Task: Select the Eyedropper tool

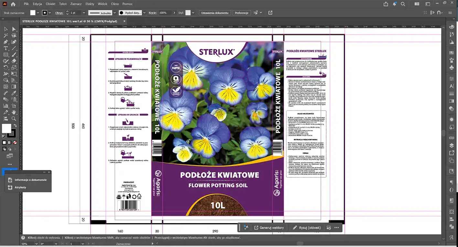Action: tap(14, 93)
